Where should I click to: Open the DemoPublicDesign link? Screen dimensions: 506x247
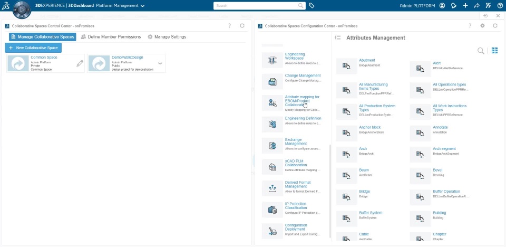pyautogui.click(x=128, y=57)
